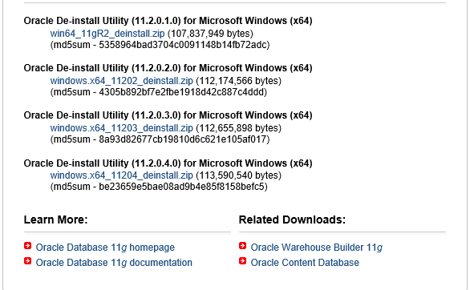The width and height of the screenshot is (470, 290).
Task: Download windows.x64_11204_deinstall.zip
Action: pos(121,175)
